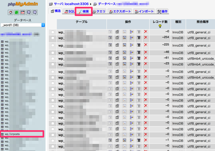Empty the table with ~7 records

pyautogui.click(x=139, y=77)
